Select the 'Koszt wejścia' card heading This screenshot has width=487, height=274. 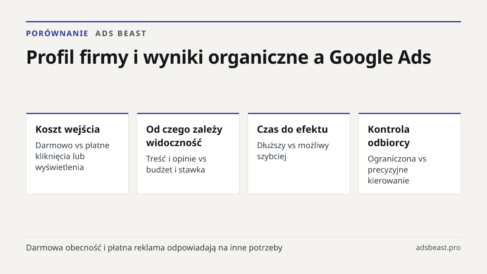click(68, 129)
